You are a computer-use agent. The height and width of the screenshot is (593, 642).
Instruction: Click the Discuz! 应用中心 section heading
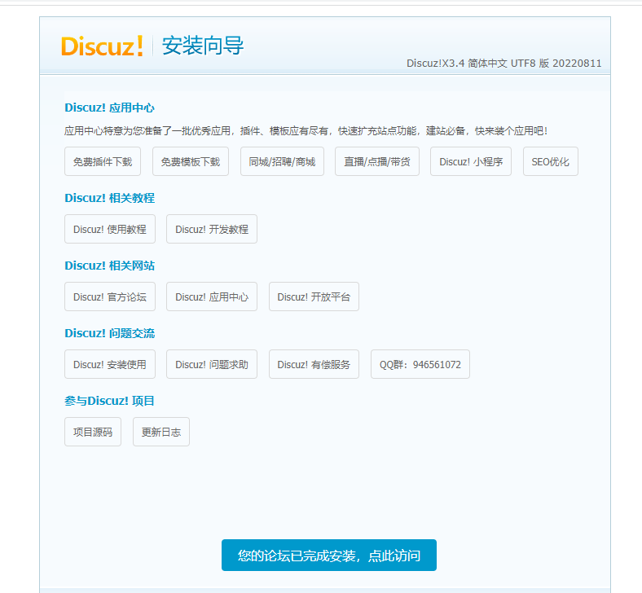click(x=109, y=108)
